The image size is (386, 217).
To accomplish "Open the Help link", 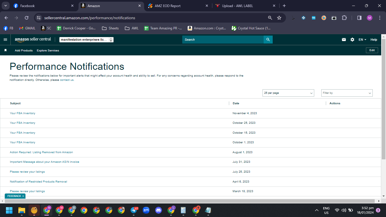I will 374,40.
